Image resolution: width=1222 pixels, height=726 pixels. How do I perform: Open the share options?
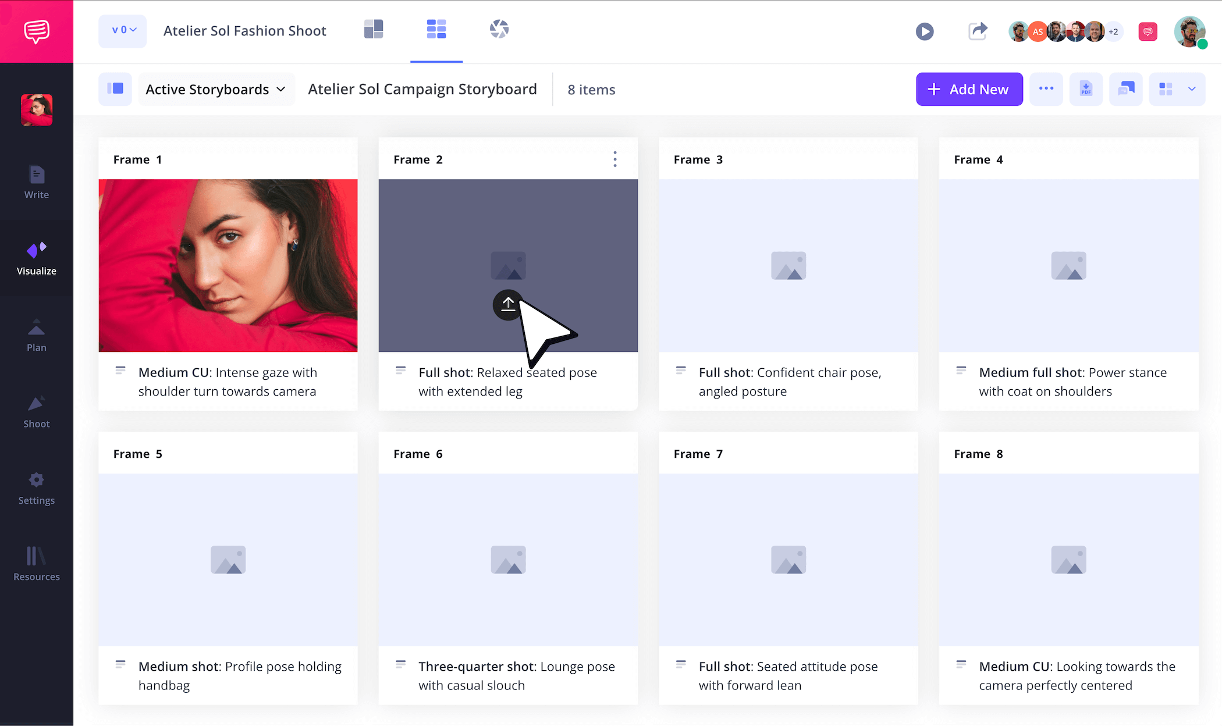coord(978,31)
